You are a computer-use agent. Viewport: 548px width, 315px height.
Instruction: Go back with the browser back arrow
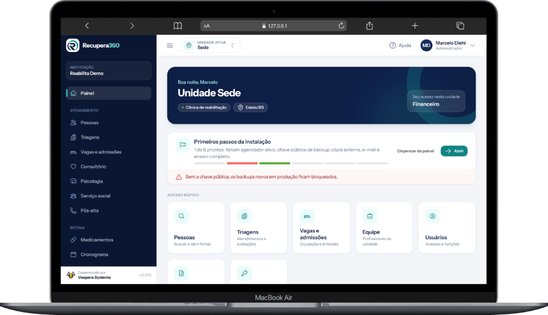pyautogui.click(x=87, y=26)
